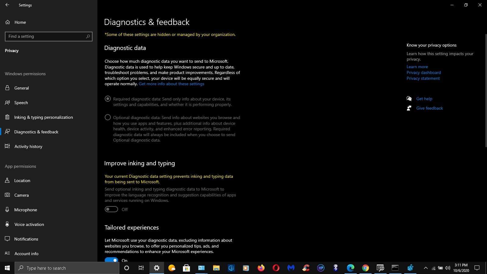487x274 pixels.
Task: Select Optional diagnostic data radio button
Action: pos(108,117)
